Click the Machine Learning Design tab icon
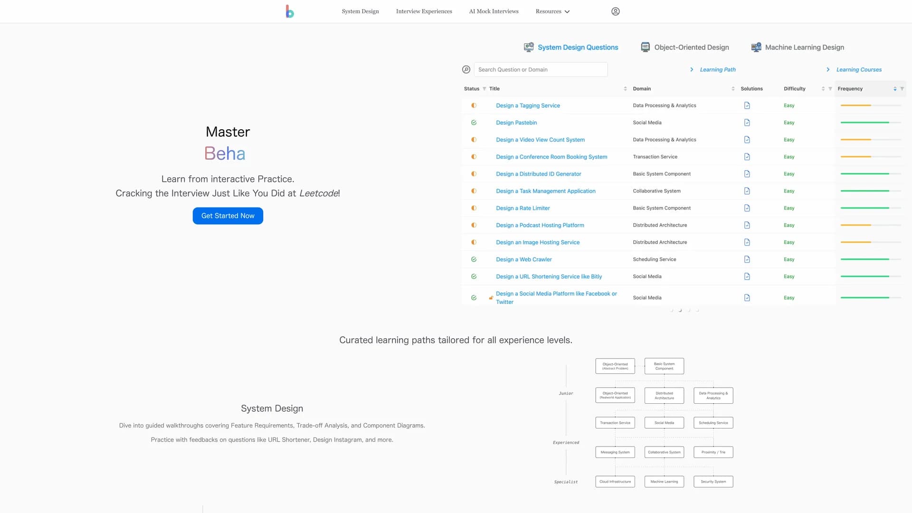The width and height of the screenshot is (912, 513). 756,47
